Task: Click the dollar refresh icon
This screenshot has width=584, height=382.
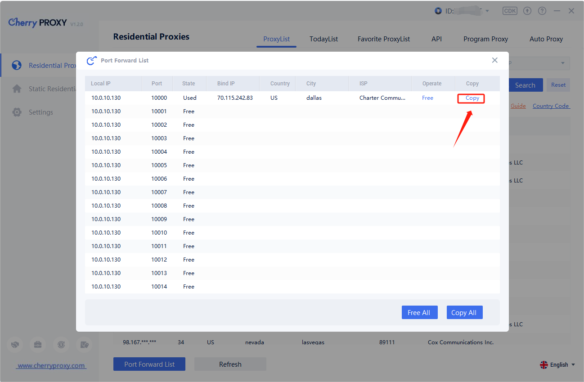Action: (61, 345)
